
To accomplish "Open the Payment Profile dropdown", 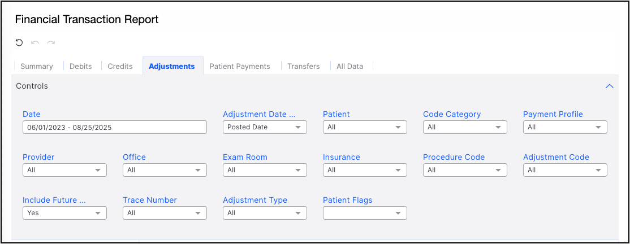I will tap(565, 127).
